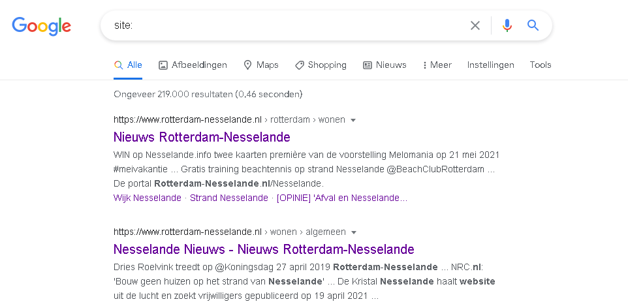
Task: Click the first result URL ending in 'rotterdam › wonen'
Action: click(230, 120)
